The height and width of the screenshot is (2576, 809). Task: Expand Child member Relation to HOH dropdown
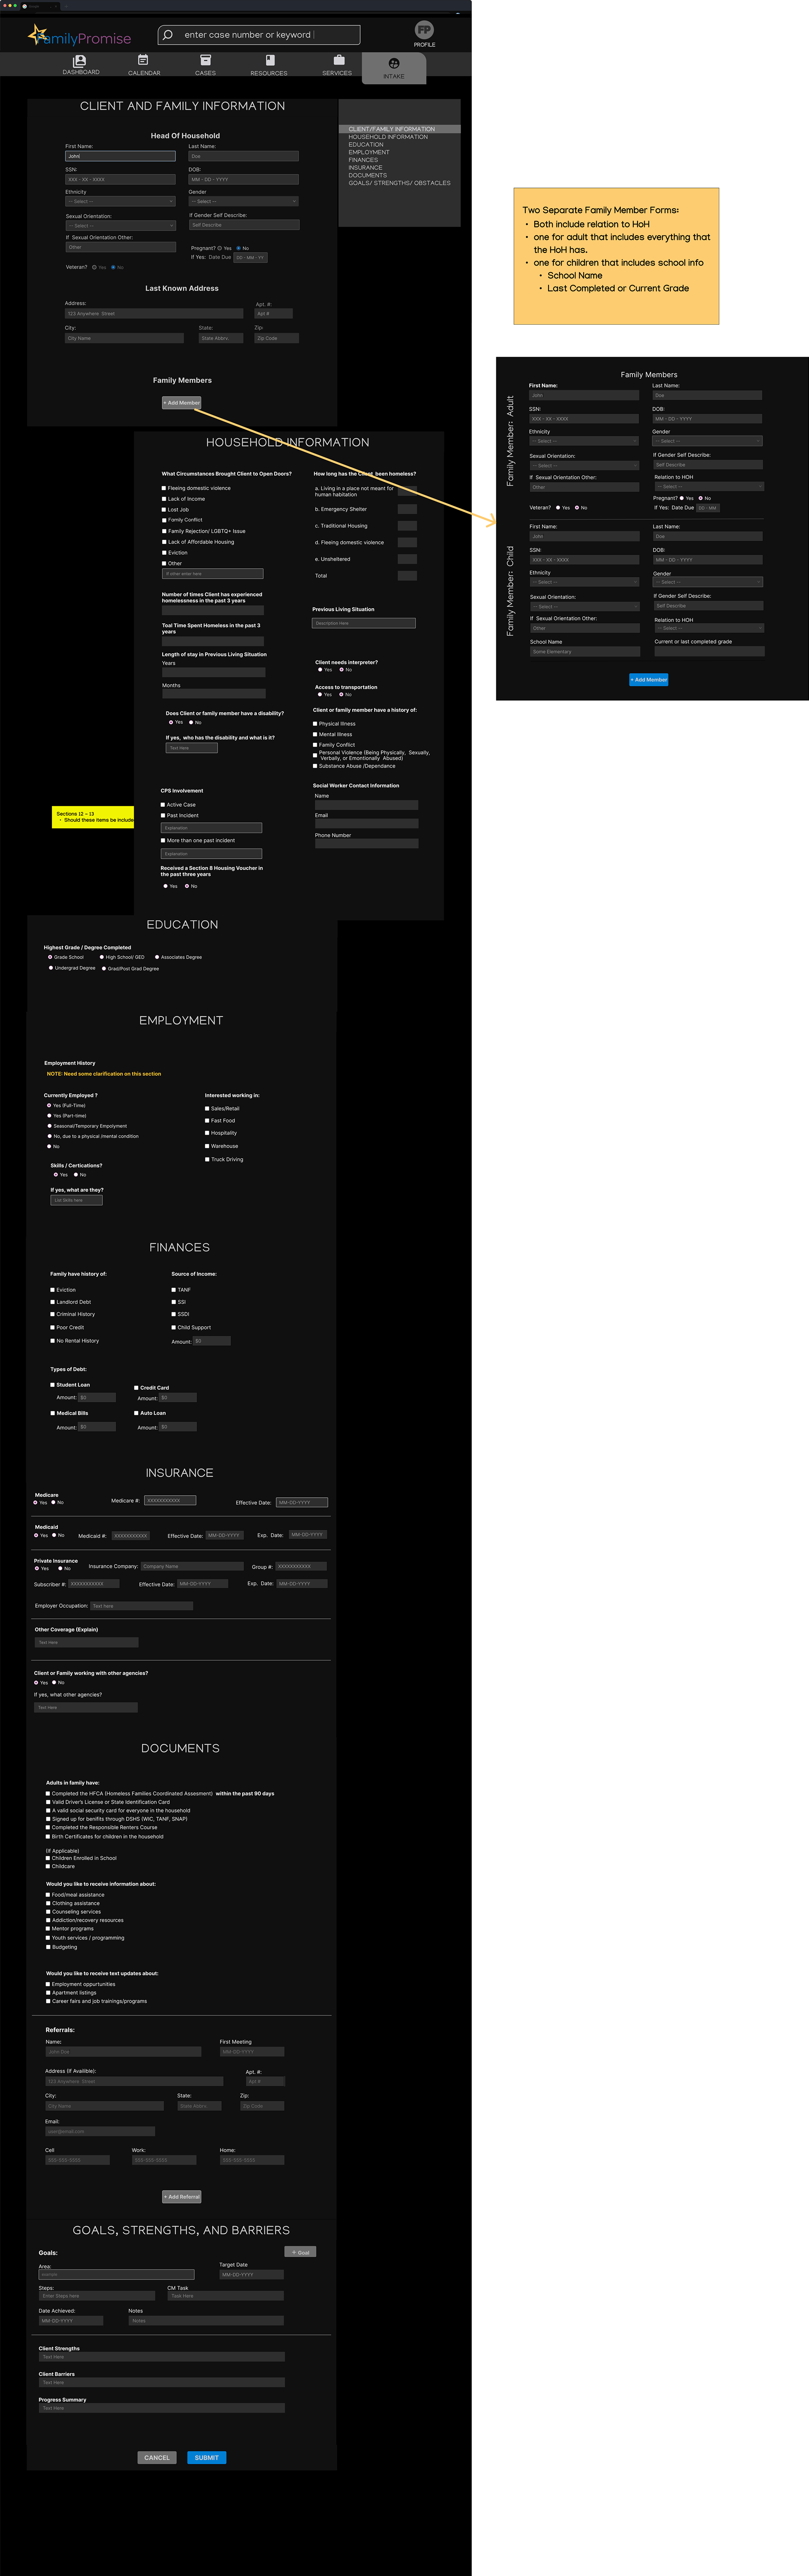(x=709, y=628)
